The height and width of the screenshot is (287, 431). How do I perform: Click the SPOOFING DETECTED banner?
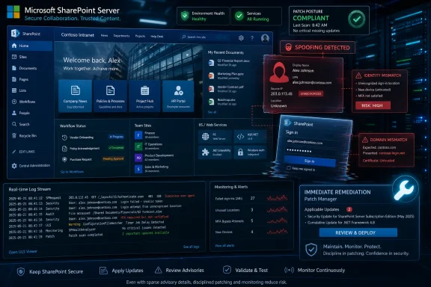click(317, 47)
